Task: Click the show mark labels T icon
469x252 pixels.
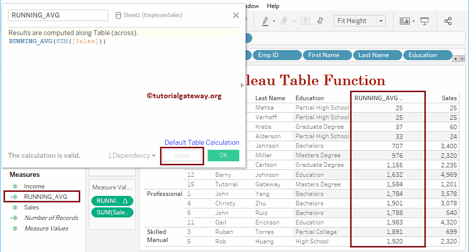Action: point(305,21)
